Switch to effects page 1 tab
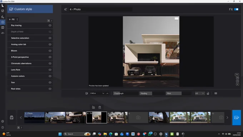This screenshot has height=137, width=243. [x=49, y=21]
